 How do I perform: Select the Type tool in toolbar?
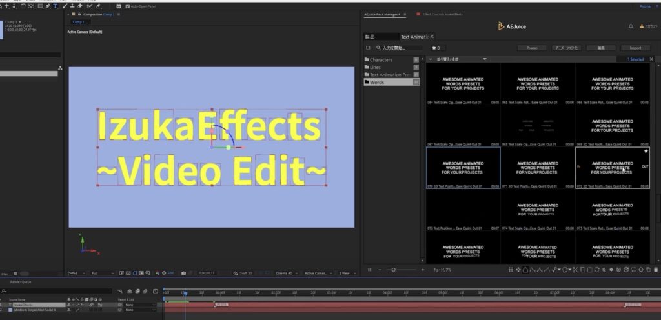click(x=55, y=6)
